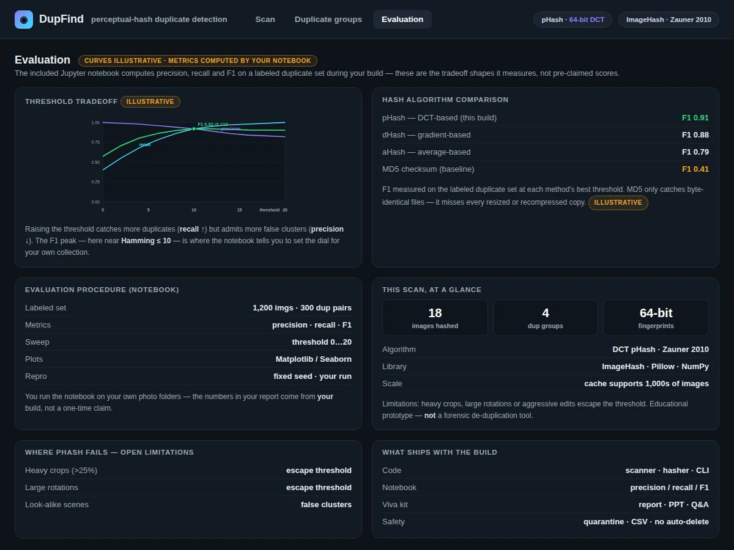Click the Illustrative badge under hash comparison
Viewport: 734px width, 550px height.
(618, 202)
